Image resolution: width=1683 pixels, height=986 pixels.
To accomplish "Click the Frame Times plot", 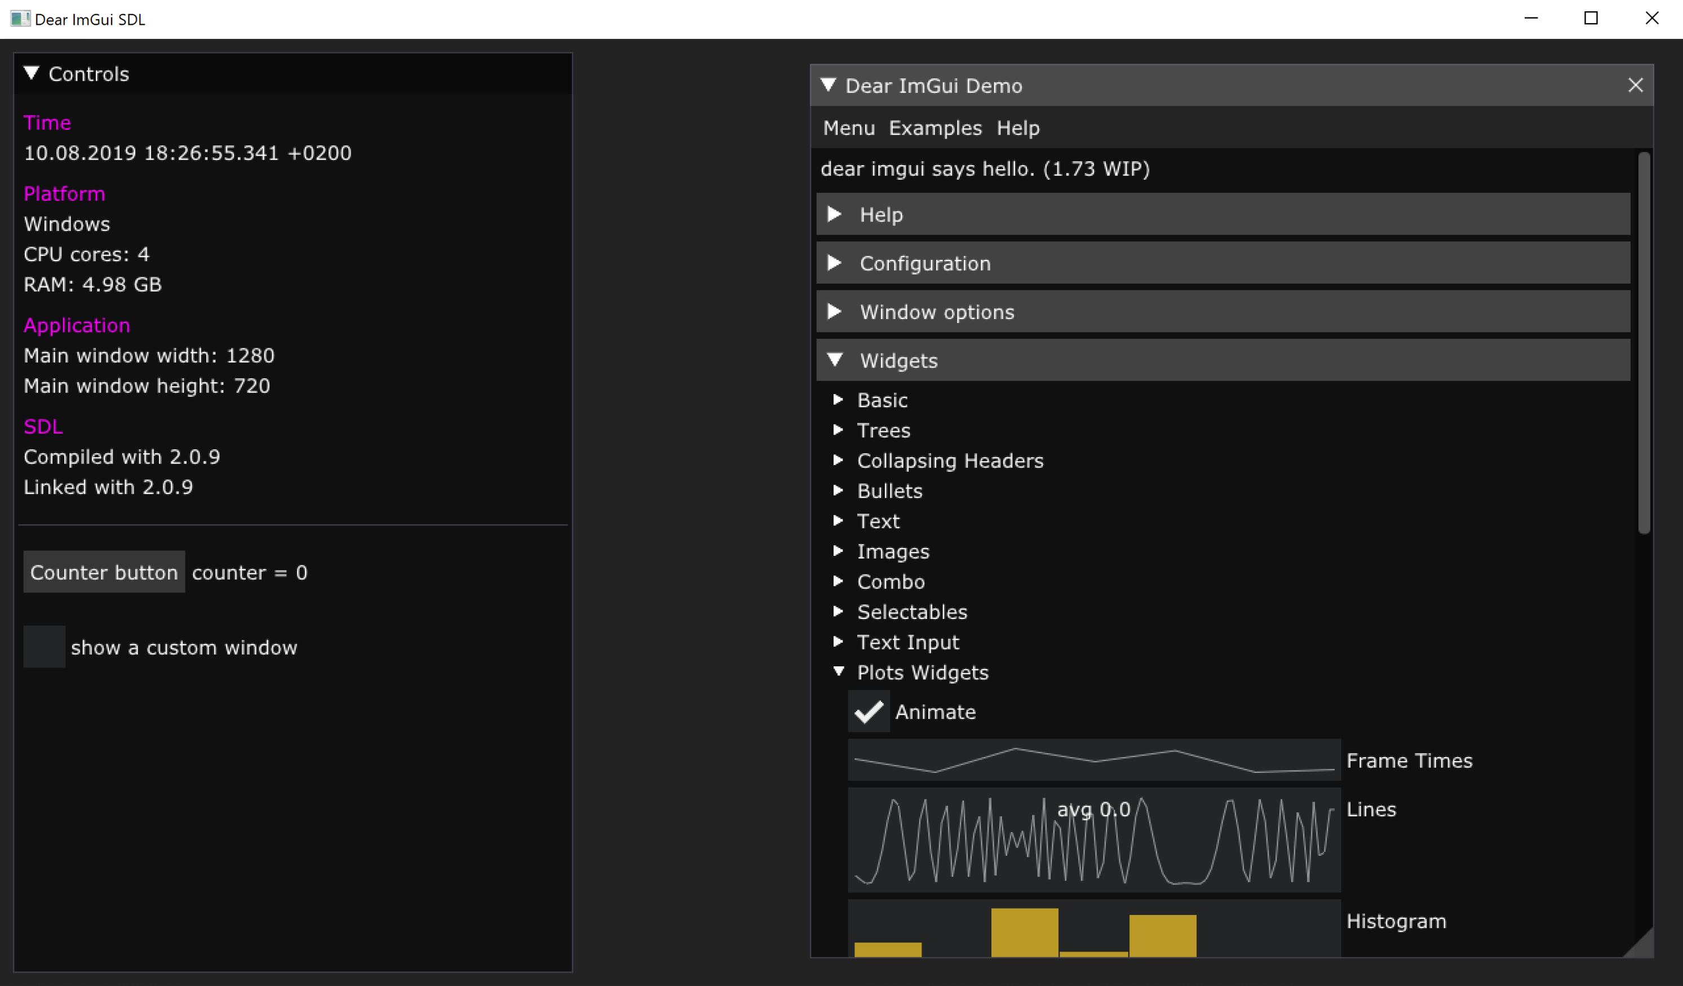I will (x=1094, y=760).
